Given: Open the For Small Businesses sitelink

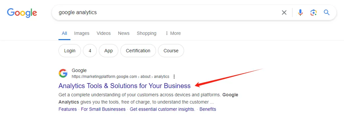Looking at the screenshot, I should [x=103, y=109].
